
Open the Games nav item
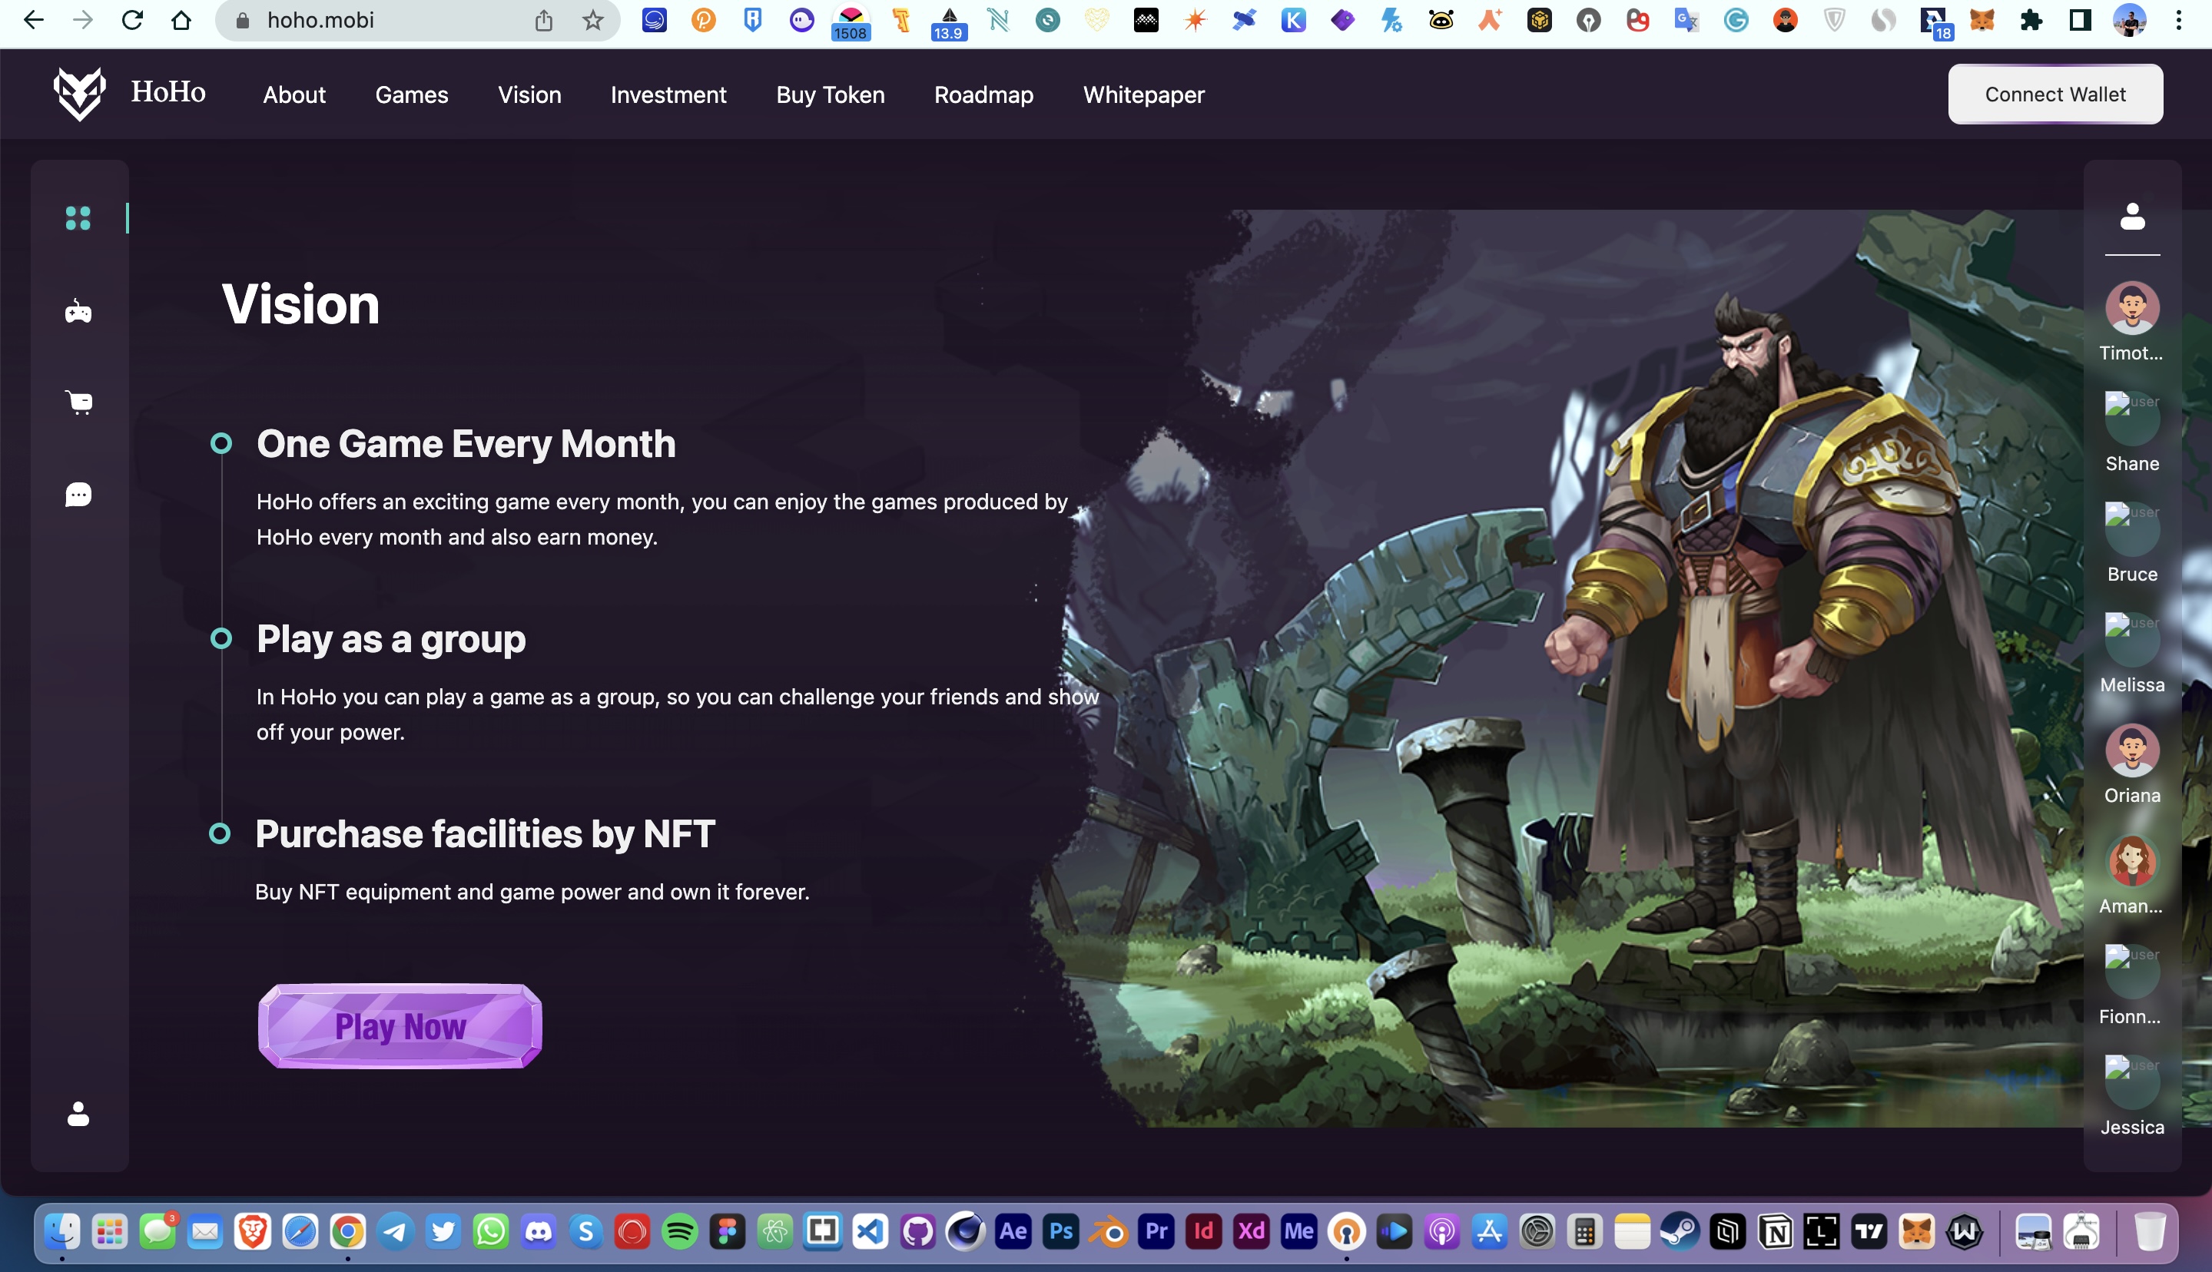(x=412, y=94)
